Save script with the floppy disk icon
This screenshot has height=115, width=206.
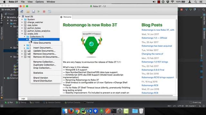(33, 11)
